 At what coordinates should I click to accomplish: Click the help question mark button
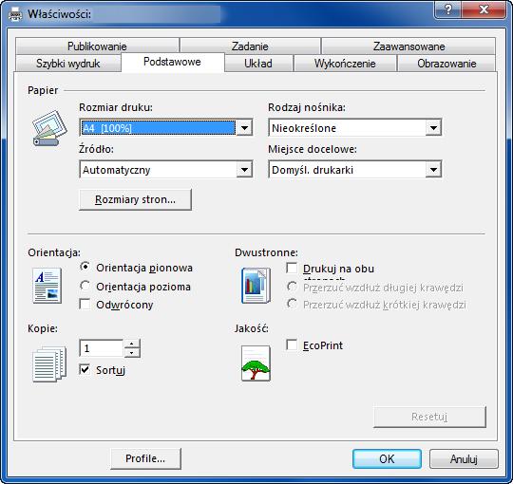tap(447, 9)
